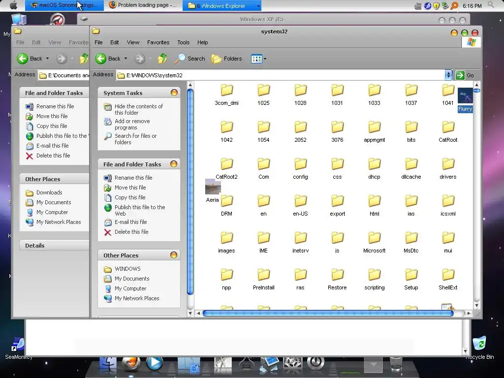Click the Apple logo start button
This screenshot has width=504, height=378.
13,5
